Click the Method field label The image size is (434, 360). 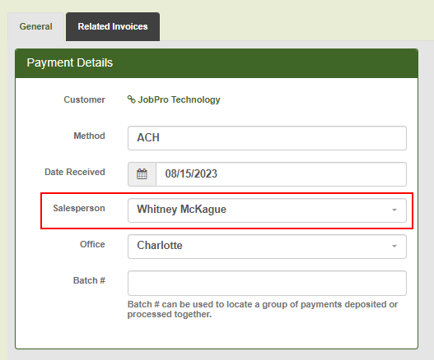coord(89,136)
